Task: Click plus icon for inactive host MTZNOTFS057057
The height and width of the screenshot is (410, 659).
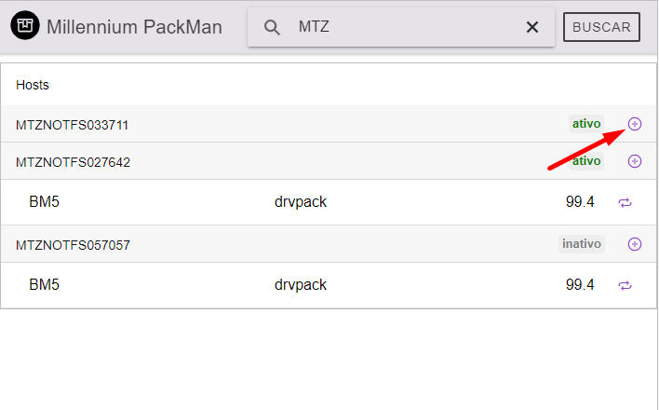Action: (635, 244)
